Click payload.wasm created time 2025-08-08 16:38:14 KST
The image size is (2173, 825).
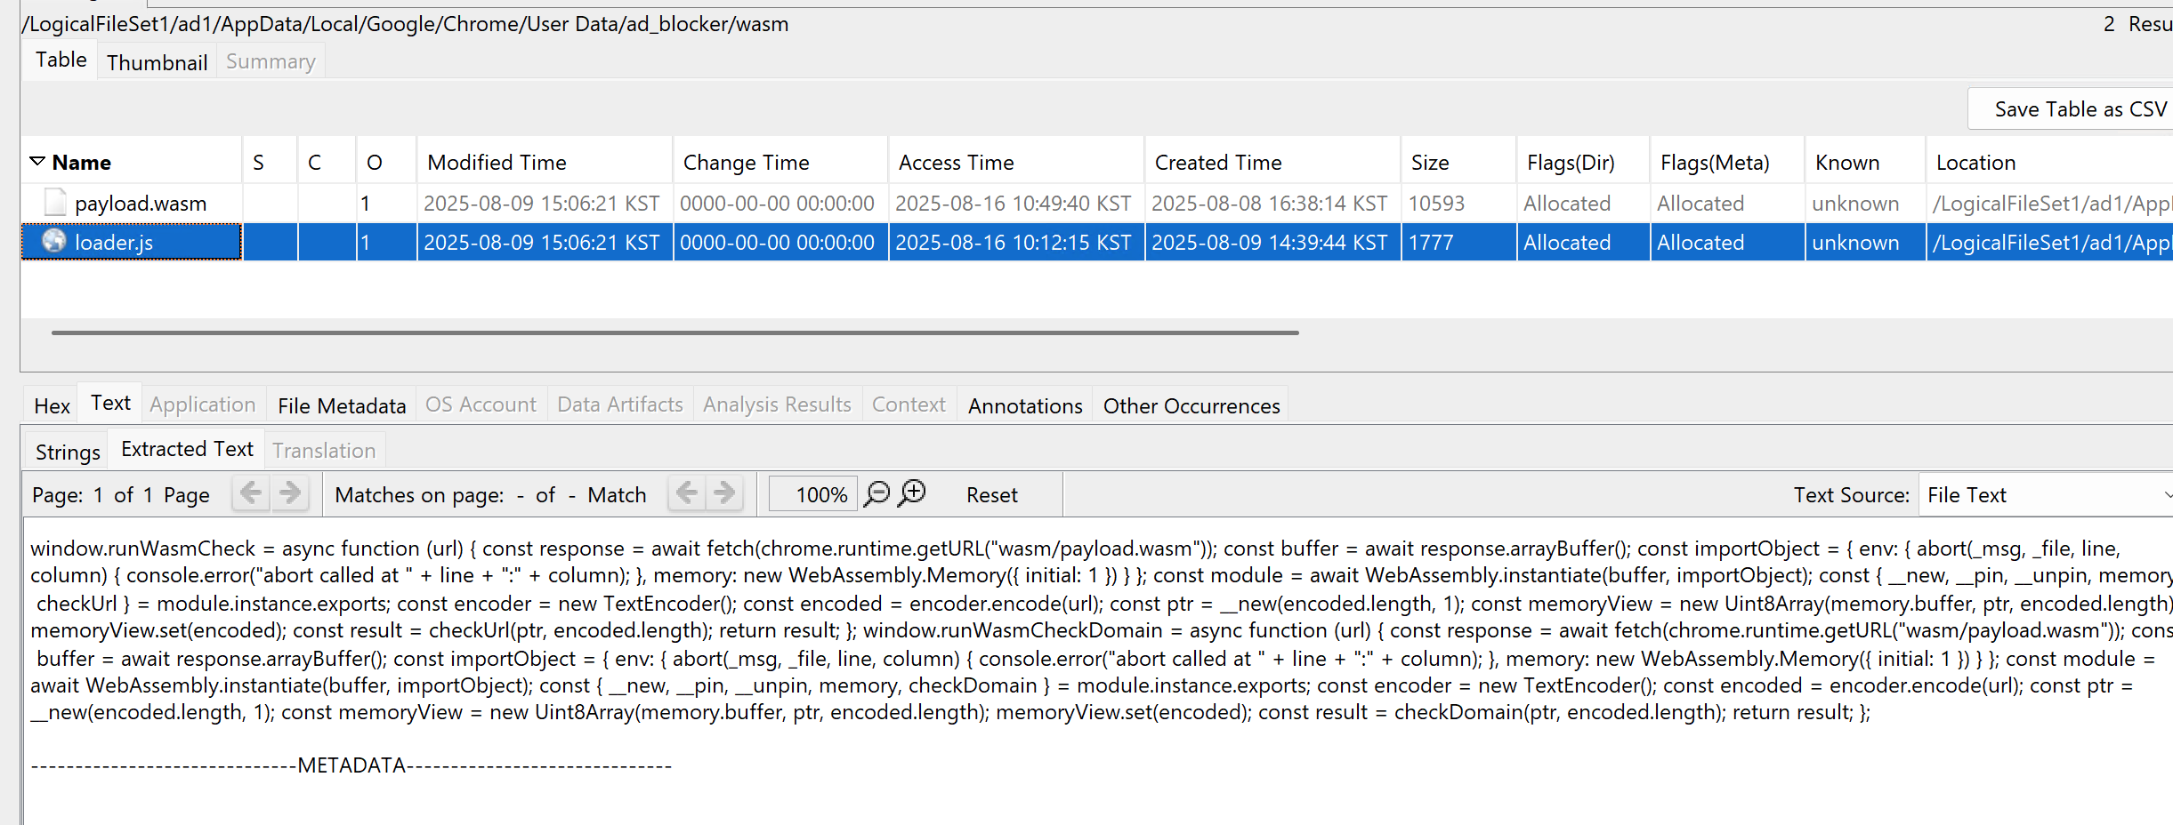[1270, 204]
